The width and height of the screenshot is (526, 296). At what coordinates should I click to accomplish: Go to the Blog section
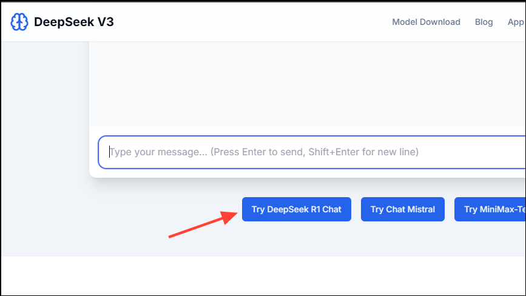pyautogui.click(x=484, y=22)
